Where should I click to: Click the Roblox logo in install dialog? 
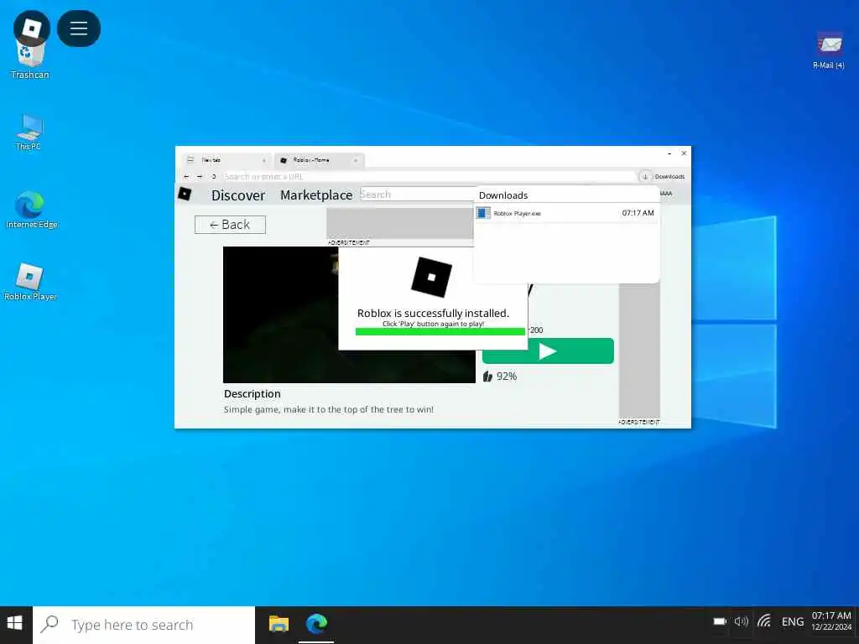coord(432,277)
